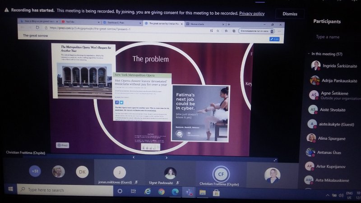Image resolution: width=361 pixels, height=203 pixels.
Task: Open a new browser tab with plus
Action: pos(229,24)
